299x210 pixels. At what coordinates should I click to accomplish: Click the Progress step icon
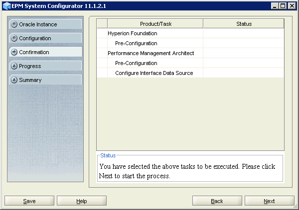pyautogui.click(x=14, y=66)
